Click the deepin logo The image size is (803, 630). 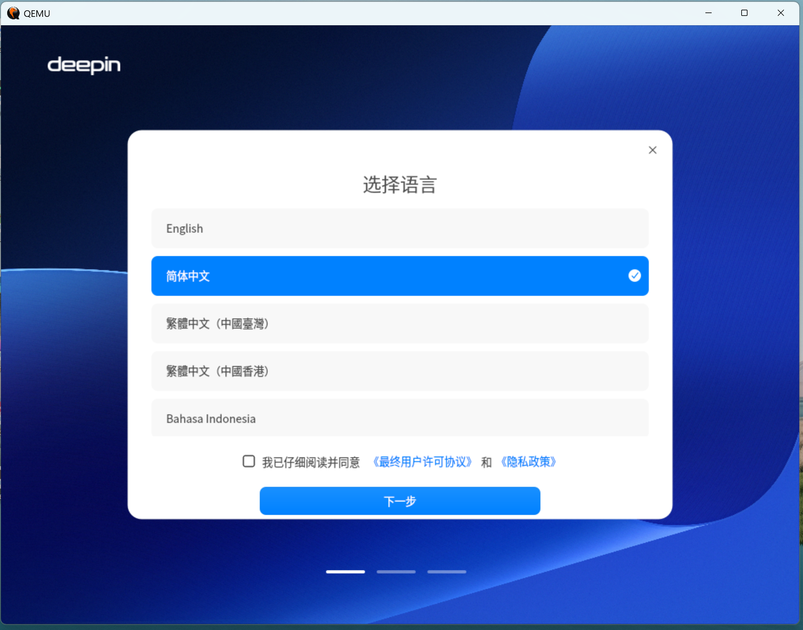pyautogui.click(x=84, y=65)
